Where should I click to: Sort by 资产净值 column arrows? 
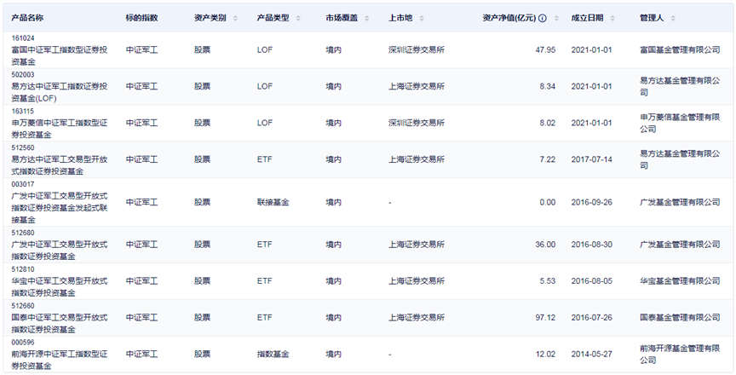[557, 18]
